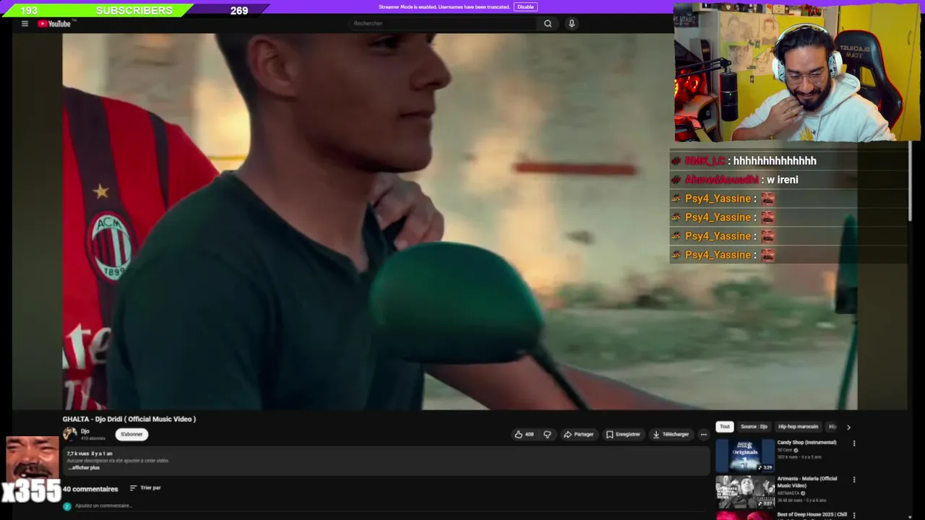Click the 40 commentaires heading

point(90,489)
